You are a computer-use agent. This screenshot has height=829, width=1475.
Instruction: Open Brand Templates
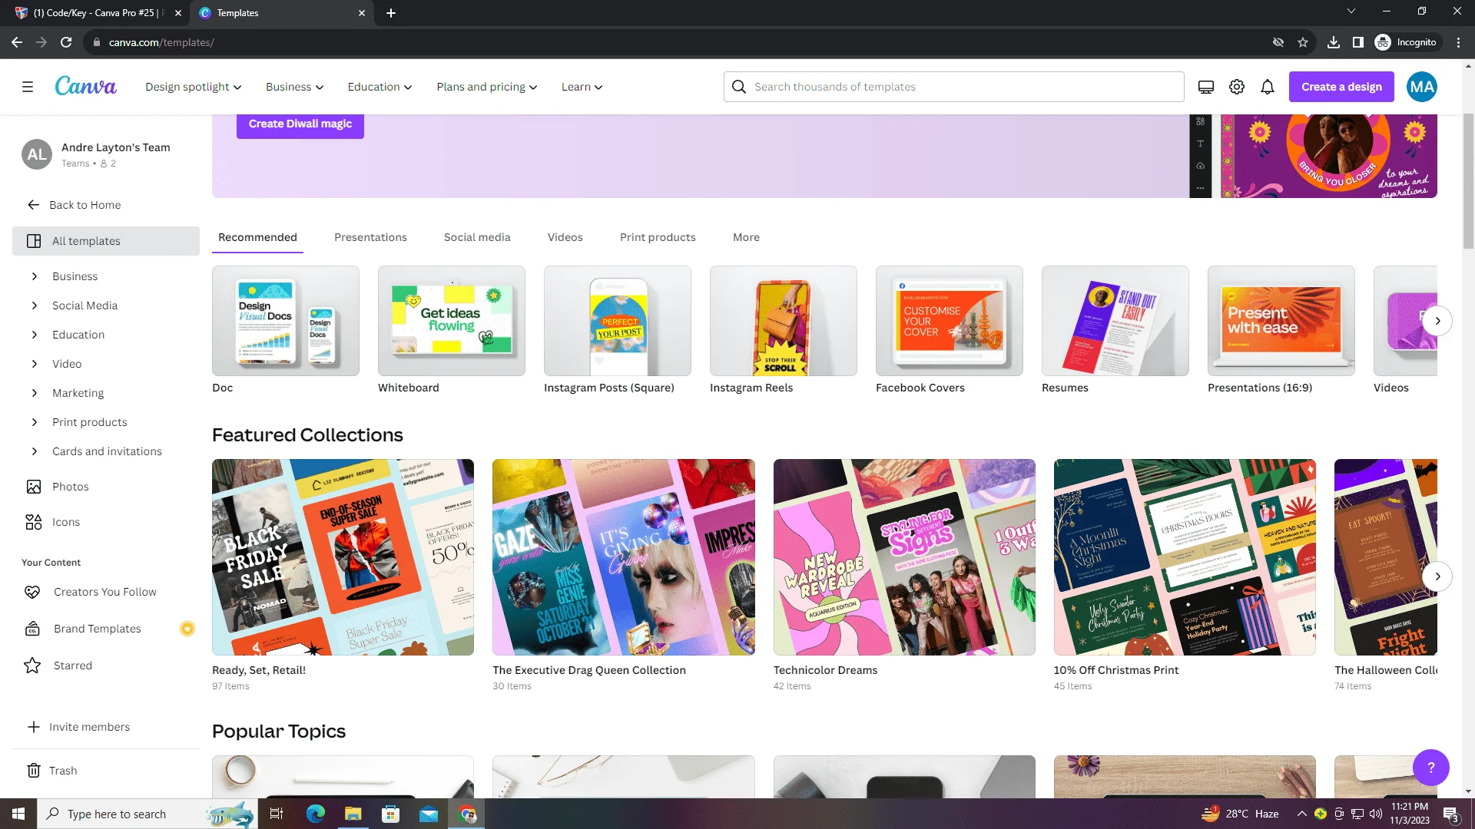[98, 629]
